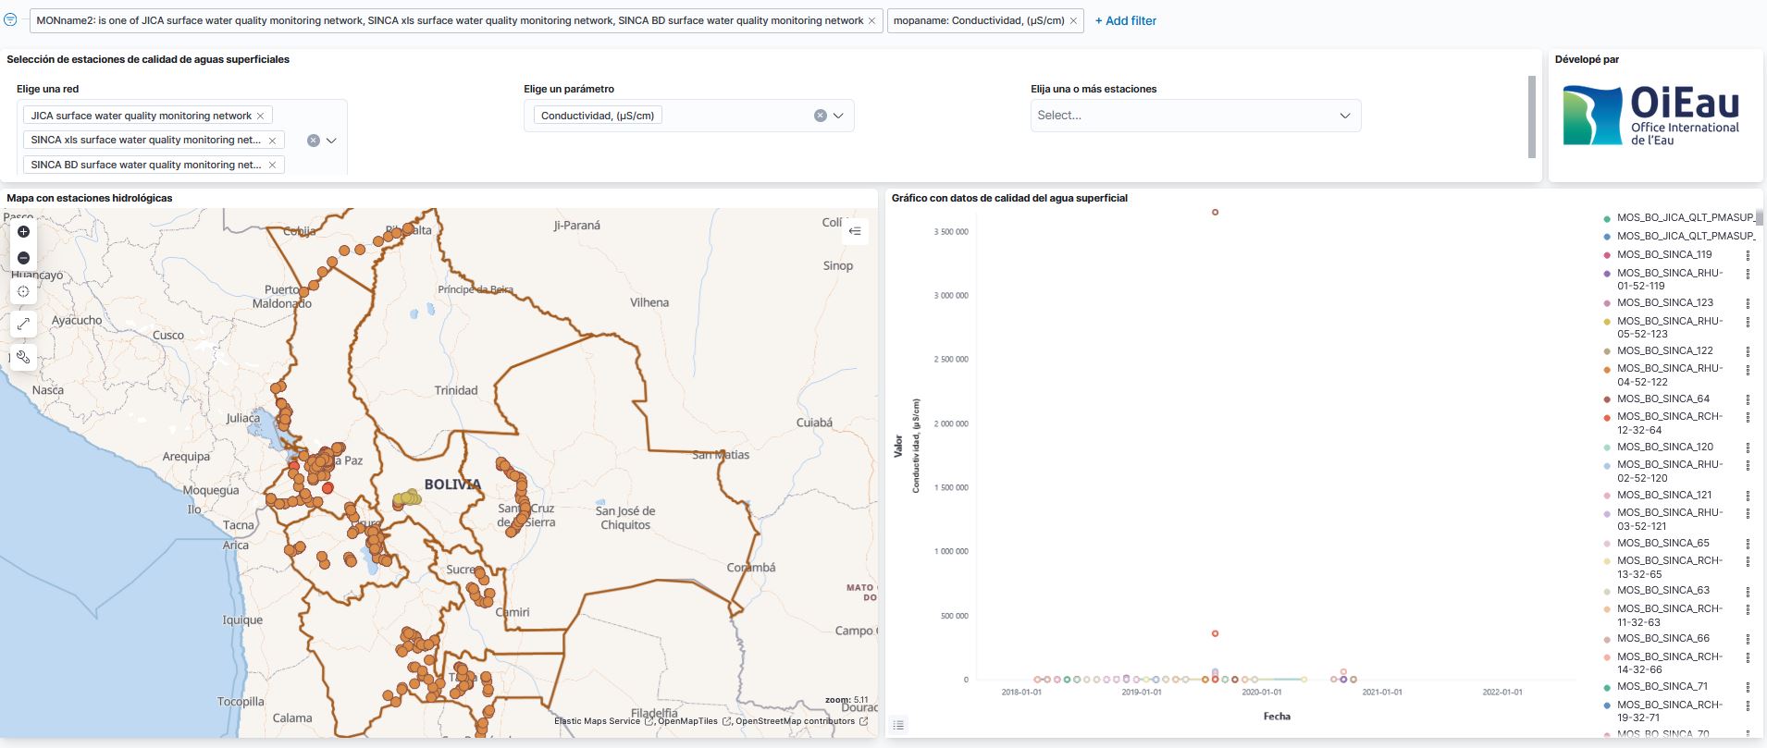Click the MOS_BO_SINCA_123 legend color dot
1767x748 pixels.
point(1607,303)
